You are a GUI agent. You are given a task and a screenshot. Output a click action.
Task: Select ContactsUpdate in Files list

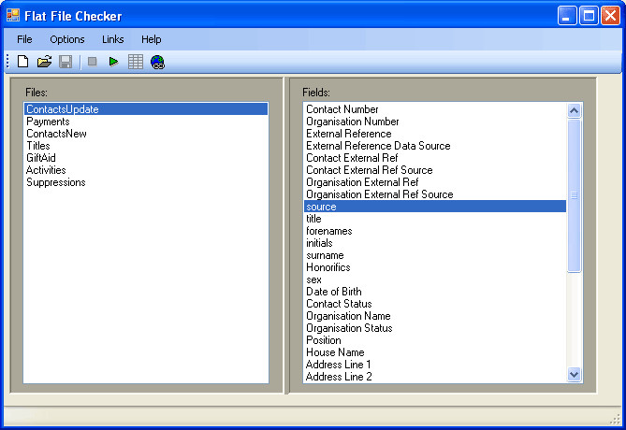coord(146,109)
